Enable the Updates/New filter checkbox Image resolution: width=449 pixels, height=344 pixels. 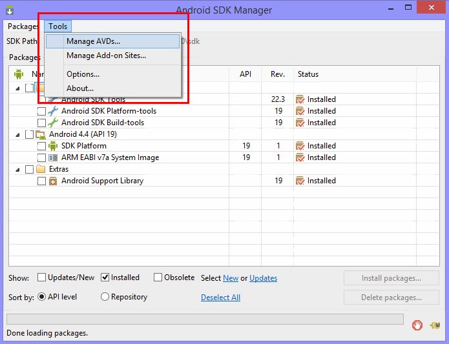point(41,278)
